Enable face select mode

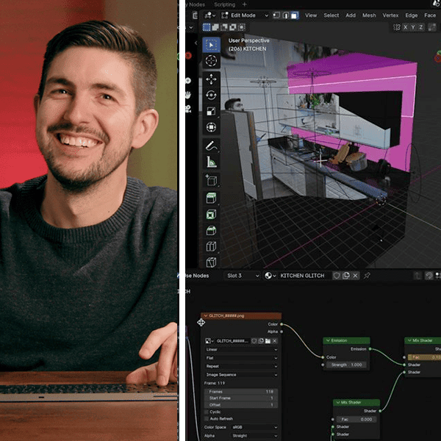294,15
